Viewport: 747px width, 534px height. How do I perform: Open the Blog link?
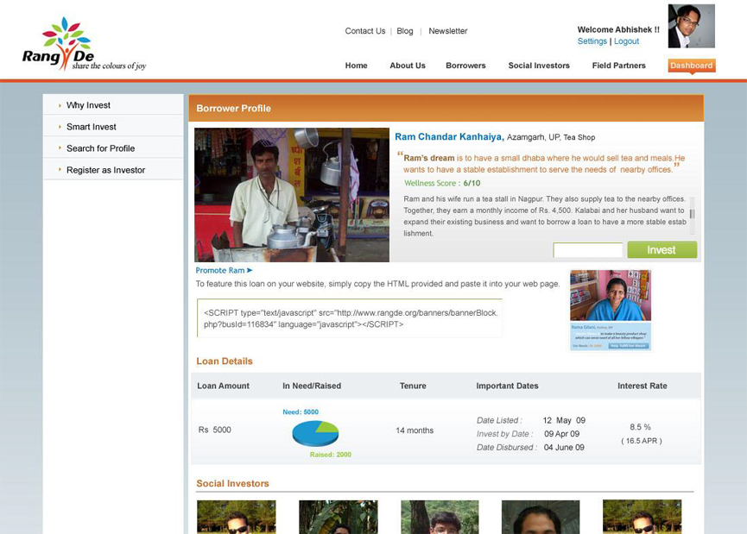point(405,31)
